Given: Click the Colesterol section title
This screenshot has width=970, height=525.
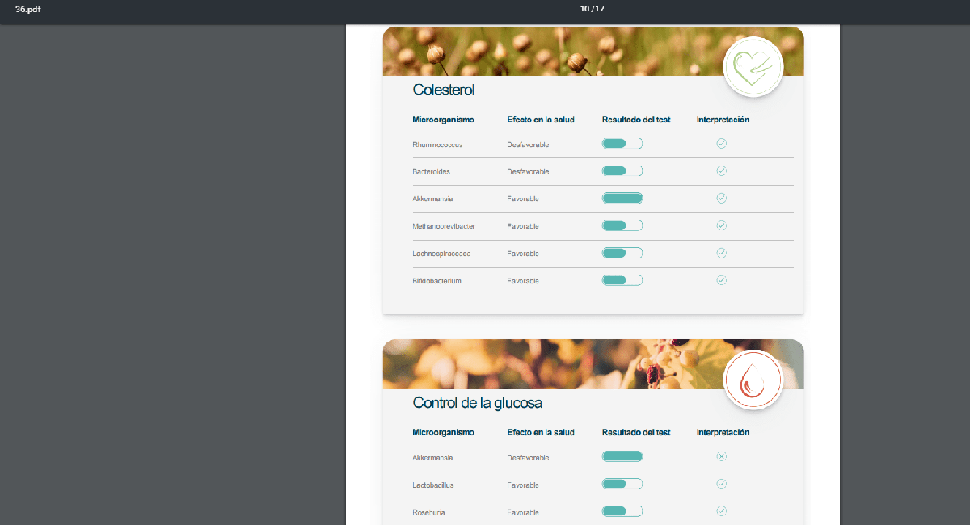Looking at the screenshot, I should coord(443,90).
